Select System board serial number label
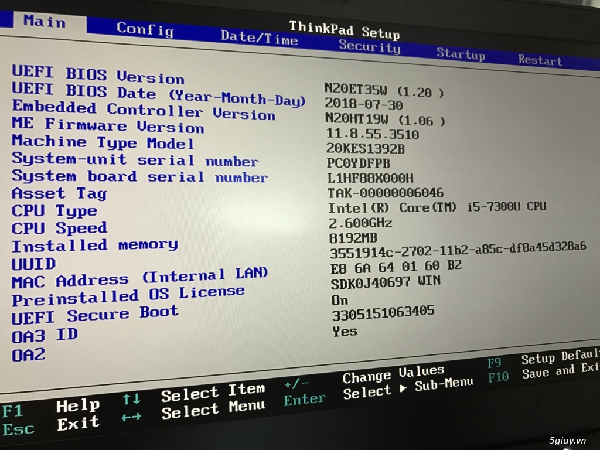600x450 pixels. (139, 176)
